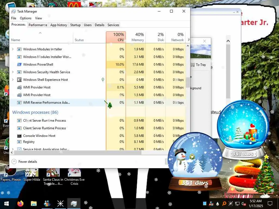
Task: Click the network tray icon
Action: pyautogui.click(x=237, y=204)
